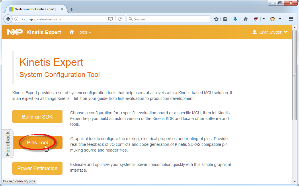The image size is (299, 186).
Task: Go to the browser home page icon
Action: tap(245, 19)
